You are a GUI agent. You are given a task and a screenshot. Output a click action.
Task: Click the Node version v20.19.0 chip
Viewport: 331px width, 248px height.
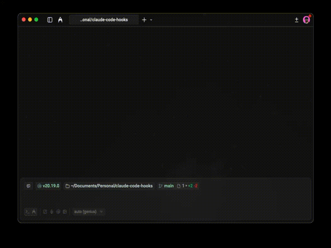[48, 186]
